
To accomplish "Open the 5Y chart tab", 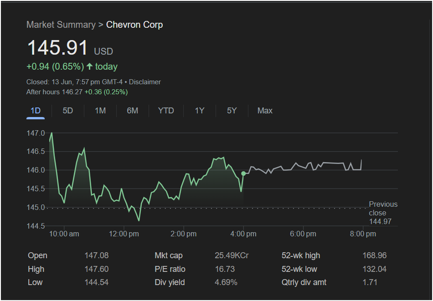I will pyautogui.click(x=232, y=111).
